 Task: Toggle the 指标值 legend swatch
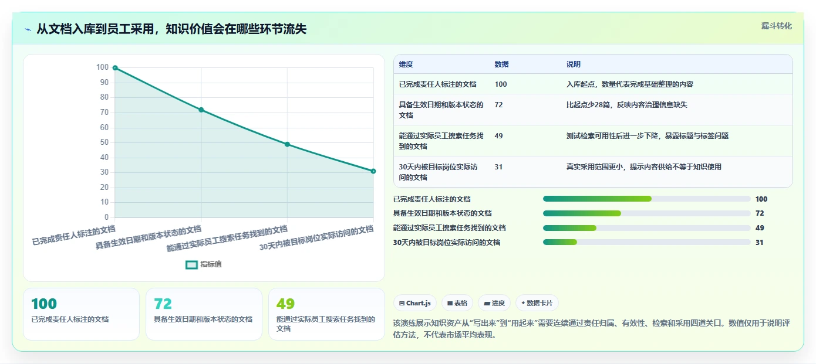(x=191, y=264)
